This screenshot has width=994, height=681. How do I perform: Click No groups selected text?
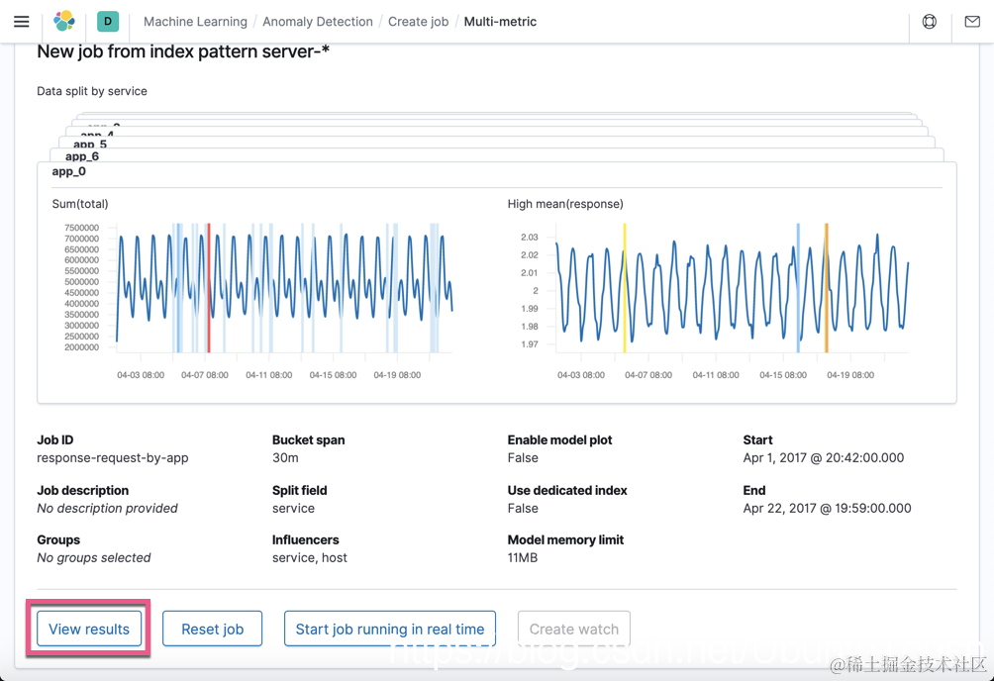click(94, 557)
